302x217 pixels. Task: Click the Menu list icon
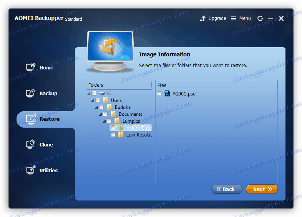tap(233, 18)
